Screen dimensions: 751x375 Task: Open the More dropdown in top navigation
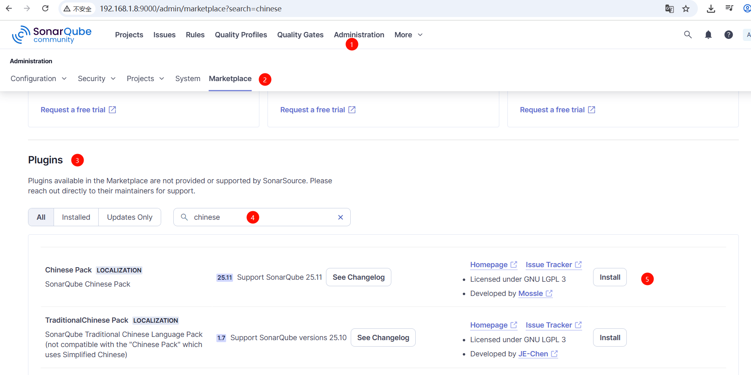point(408,35)
